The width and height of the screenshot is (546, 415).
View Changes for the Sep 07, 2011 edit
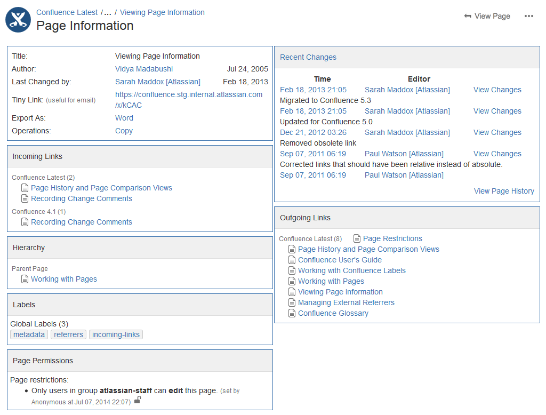coord(497,154)
